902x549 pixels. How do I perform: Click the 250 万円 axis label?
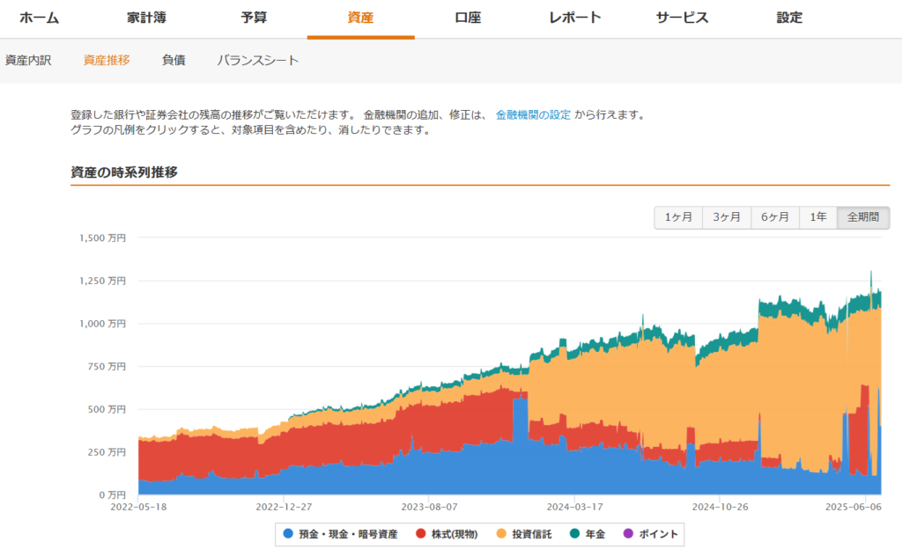(107, 452)
